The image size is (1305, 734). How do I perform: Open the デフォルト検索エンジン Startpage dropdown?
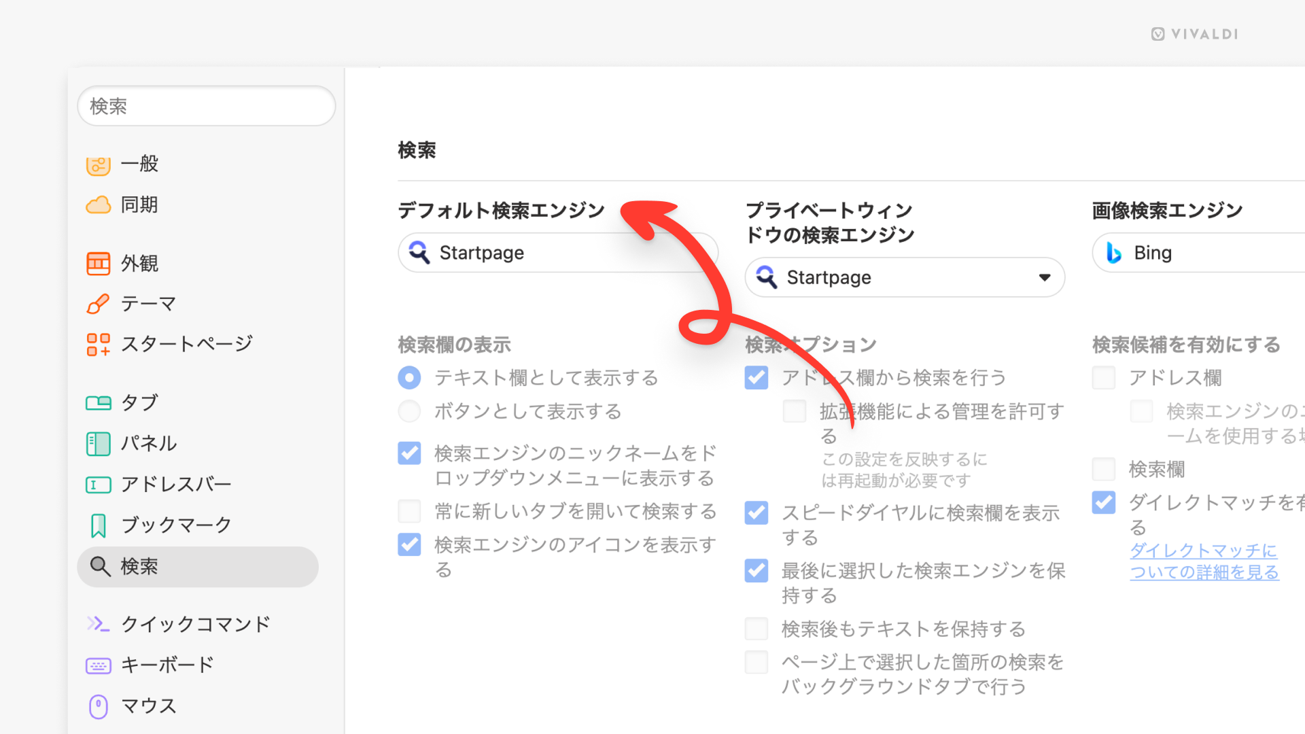click(558, 252)
